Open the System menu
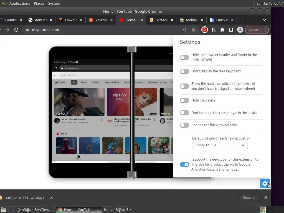This screenshot has width=284, height=213. (54, 3)
